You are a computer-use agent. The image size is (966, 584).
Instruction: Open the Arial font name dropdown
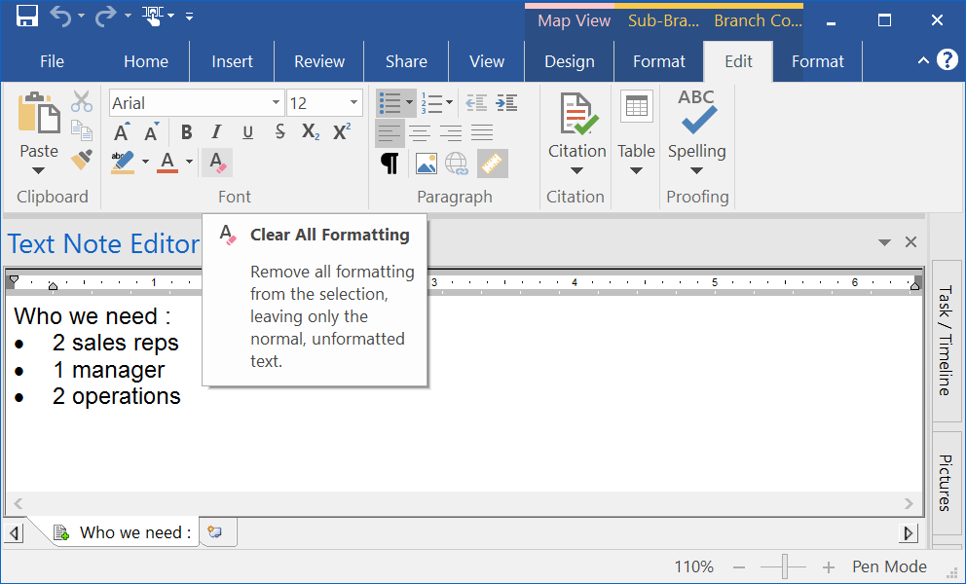click(276, 102)
